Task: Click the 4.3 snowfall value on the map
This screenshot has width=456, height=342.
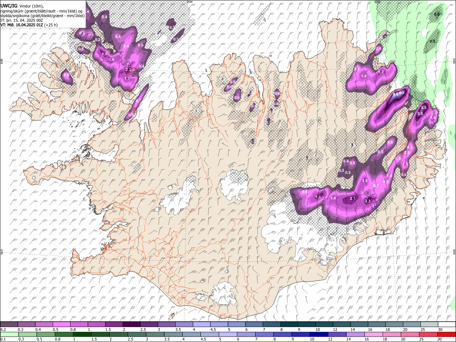Action: tap(401, 93)
